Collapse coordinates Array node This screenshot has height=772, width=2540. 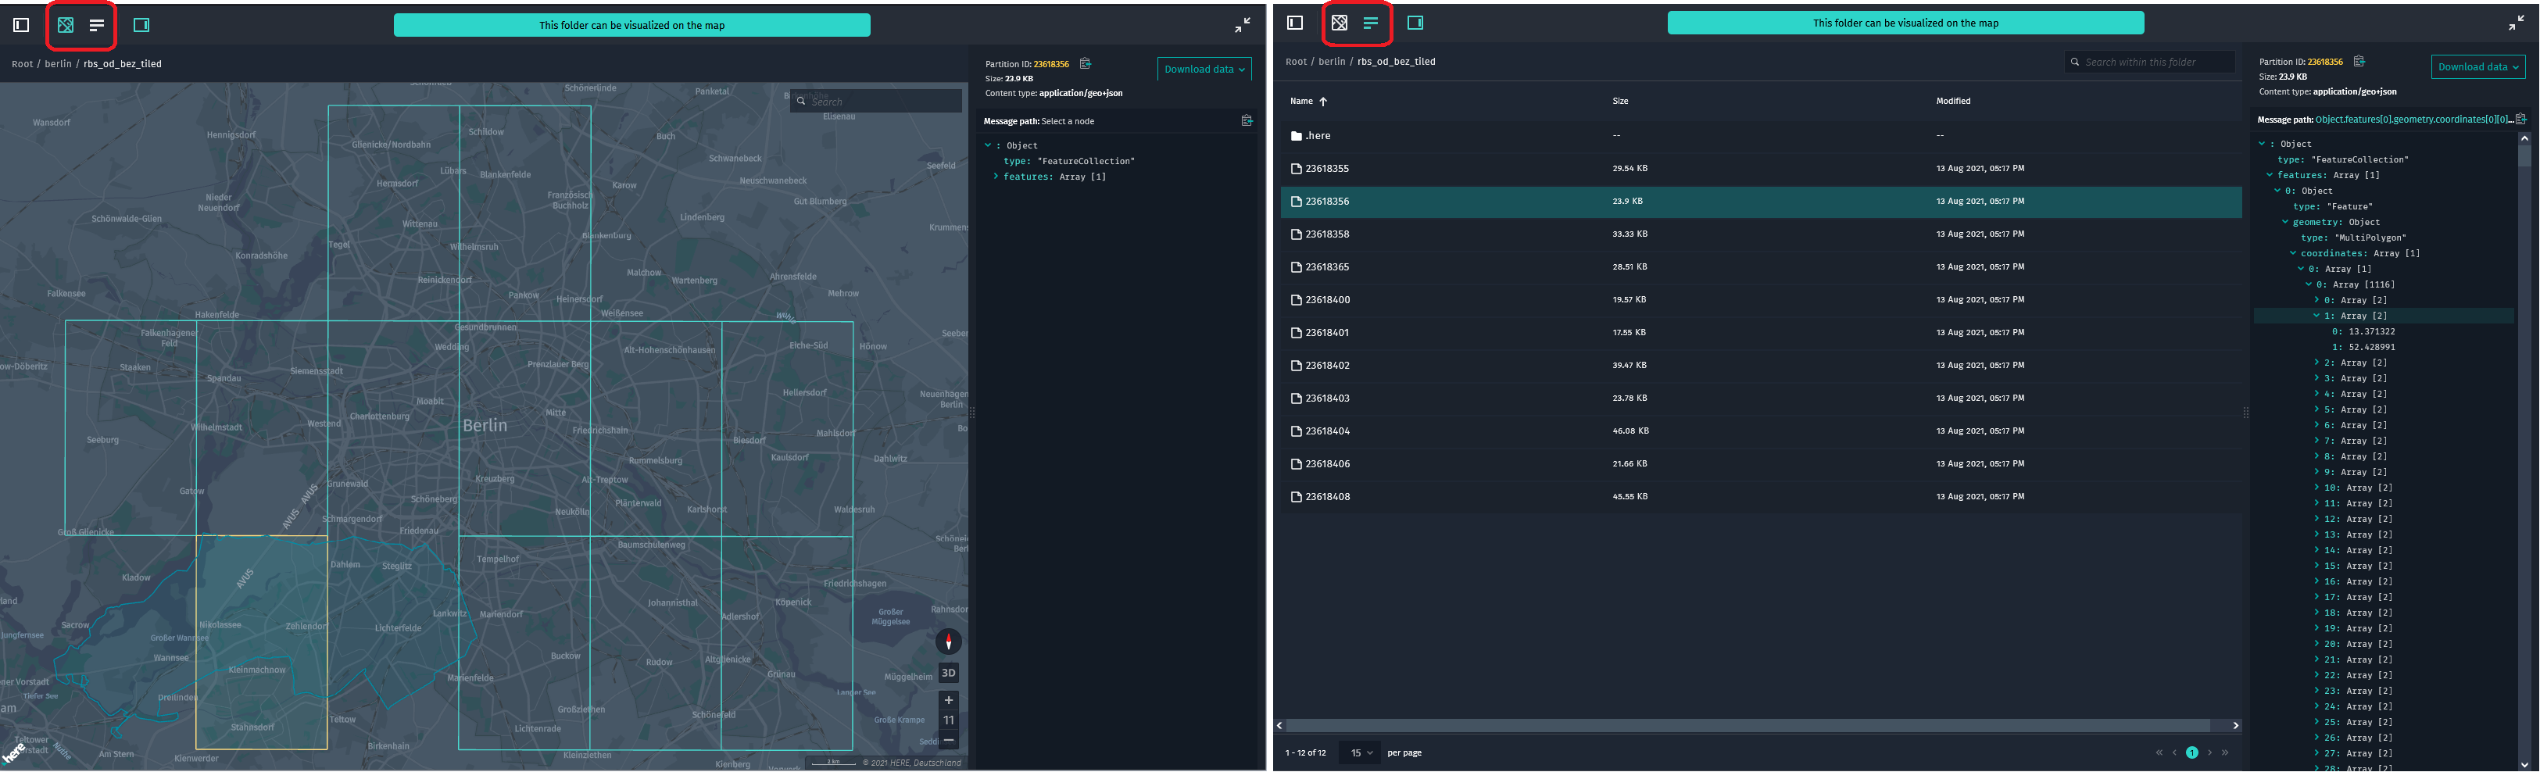tap(2294, 253)
